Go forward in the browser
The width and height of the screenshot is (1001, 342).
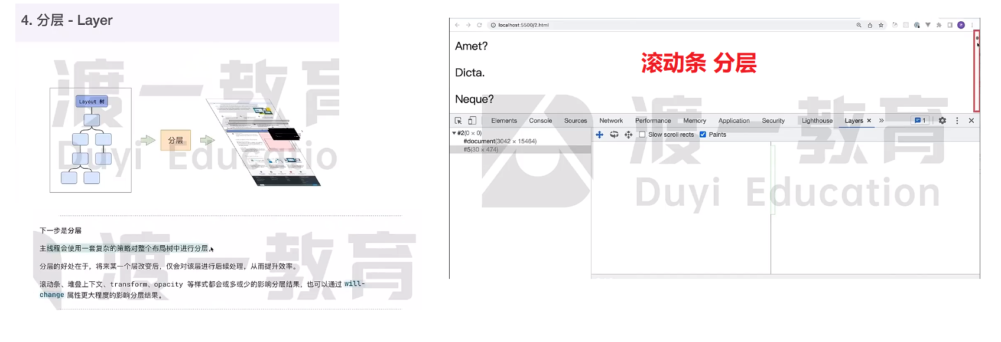(x=468, y=25)
